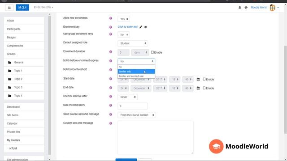Open help for Send course welcome message
287x161 pixels.
point(111,114)
